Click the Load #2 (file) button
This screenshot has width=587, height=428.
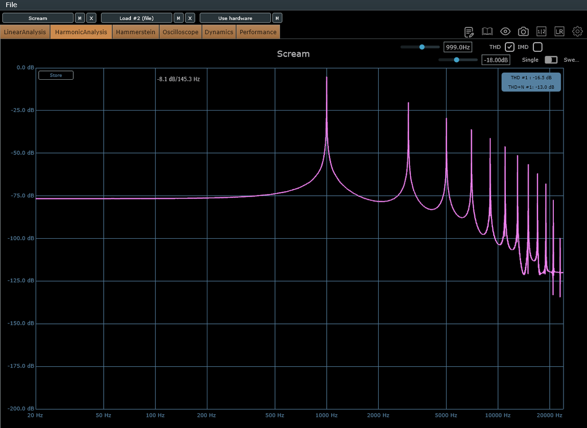136,18
